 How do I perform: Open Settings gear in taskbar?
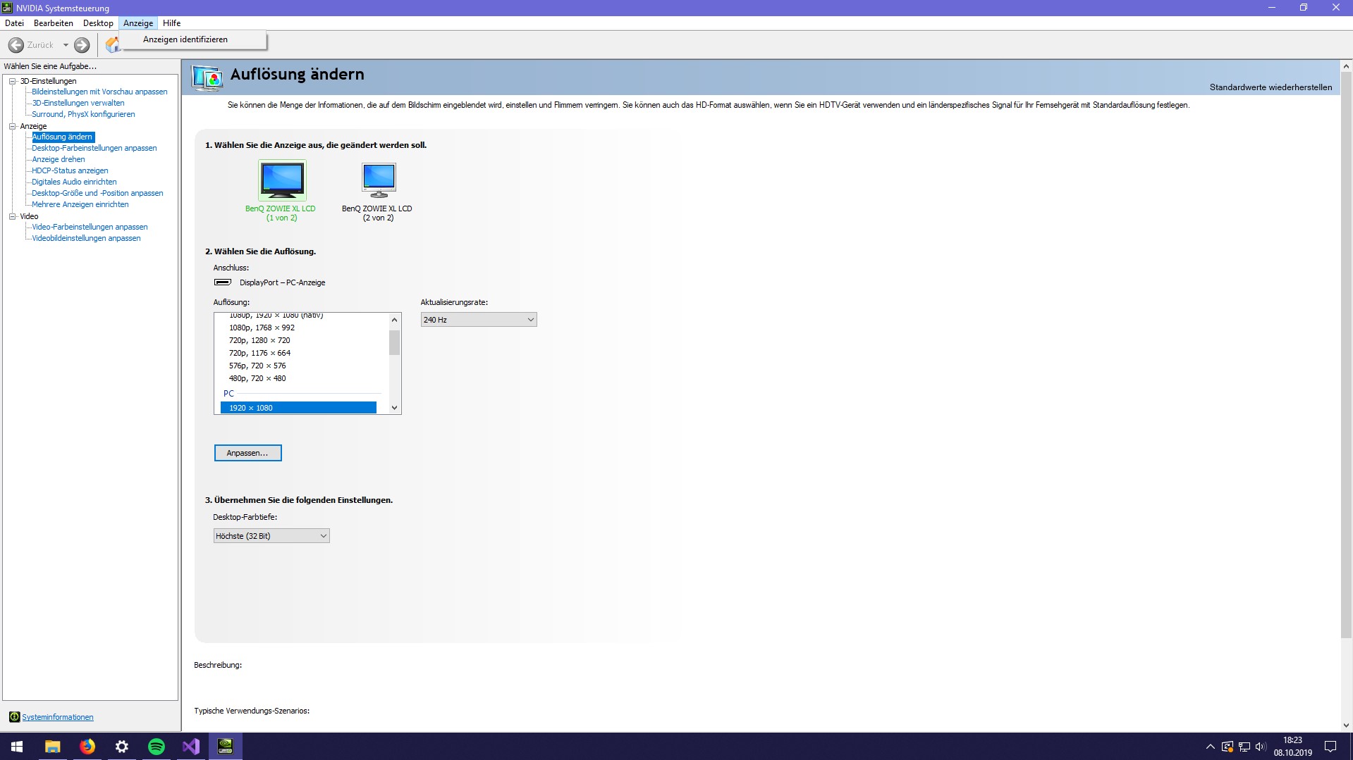click(121, 747)
